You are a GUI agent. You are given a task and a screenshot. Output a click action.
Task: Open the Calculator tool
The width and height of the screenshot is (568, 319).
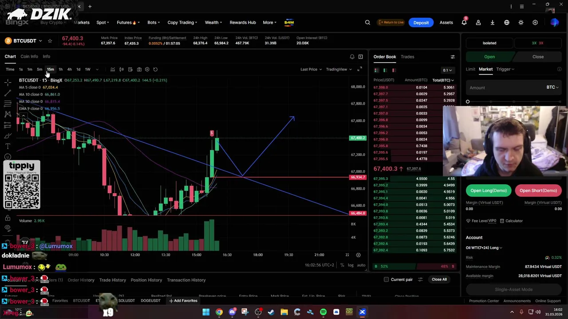[511, 221]
